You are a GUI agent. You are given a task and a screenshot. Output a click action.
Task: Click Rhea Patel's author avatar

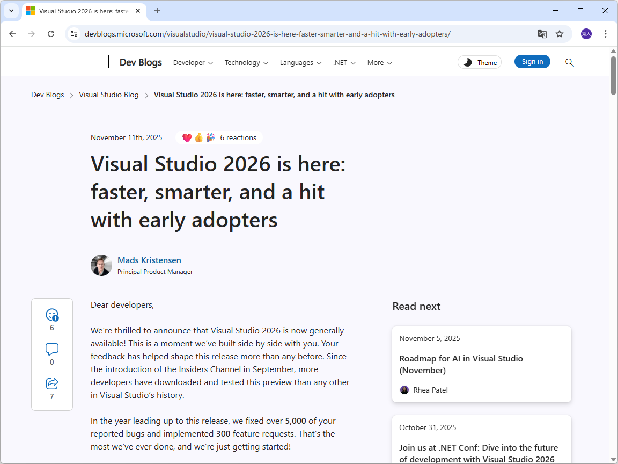pyautogui.click(x=404, y=389)
